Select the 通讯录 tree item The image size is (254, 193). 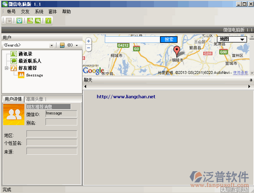pyautogui.click(x=25, y=54)
